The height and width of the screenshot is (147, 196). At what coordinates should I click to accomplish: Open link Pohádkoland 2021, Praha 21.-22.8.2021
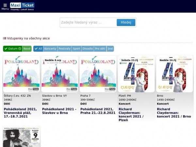[98, 111]
